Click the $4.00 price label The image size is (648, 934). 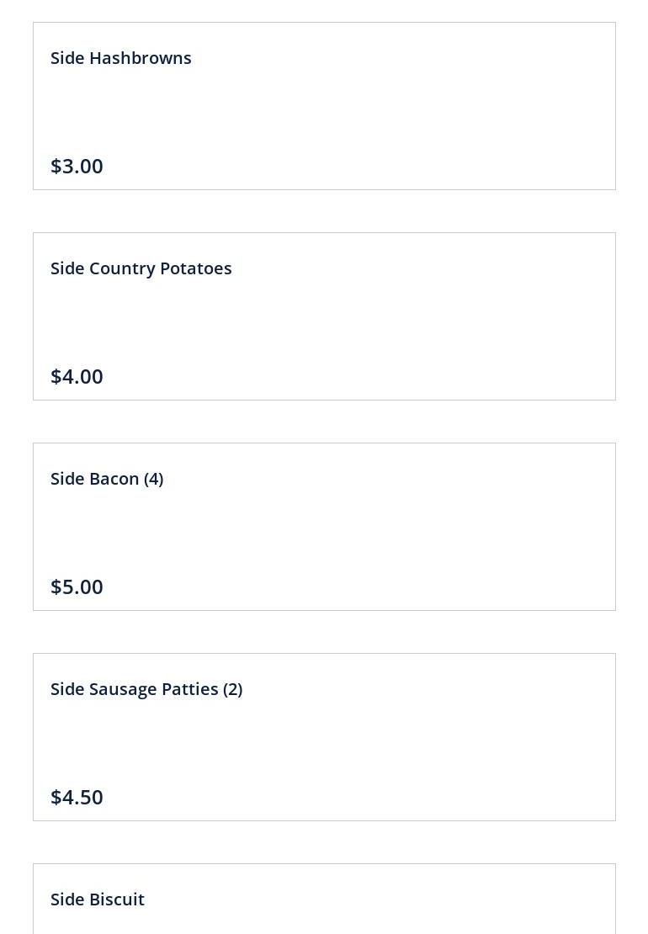pos(77,376)
